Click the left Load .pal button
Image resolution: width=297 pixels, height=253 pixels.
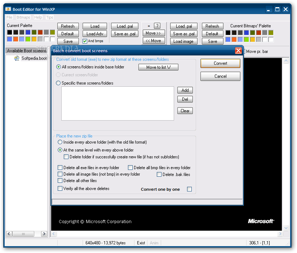coord(125,26)
